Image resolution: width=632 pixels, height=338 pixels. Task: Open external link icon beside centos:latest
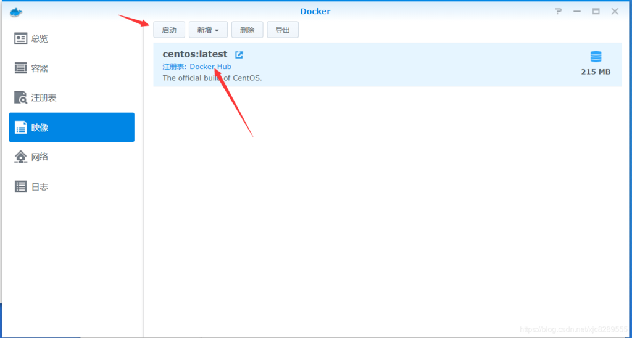click(x=239, y=55)
